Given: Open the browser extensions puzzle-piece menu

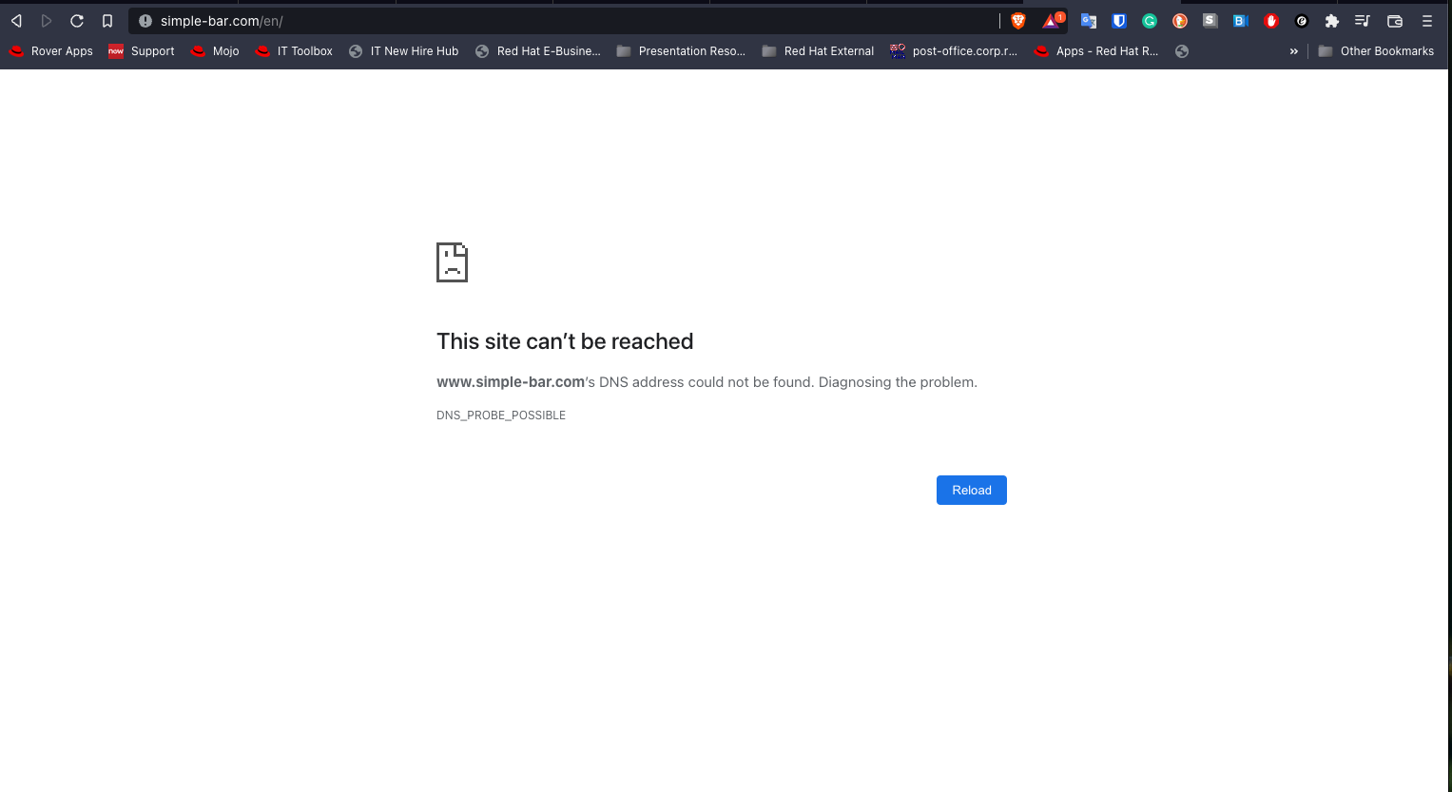Looking at the screenshot, I should point(1332,20).
